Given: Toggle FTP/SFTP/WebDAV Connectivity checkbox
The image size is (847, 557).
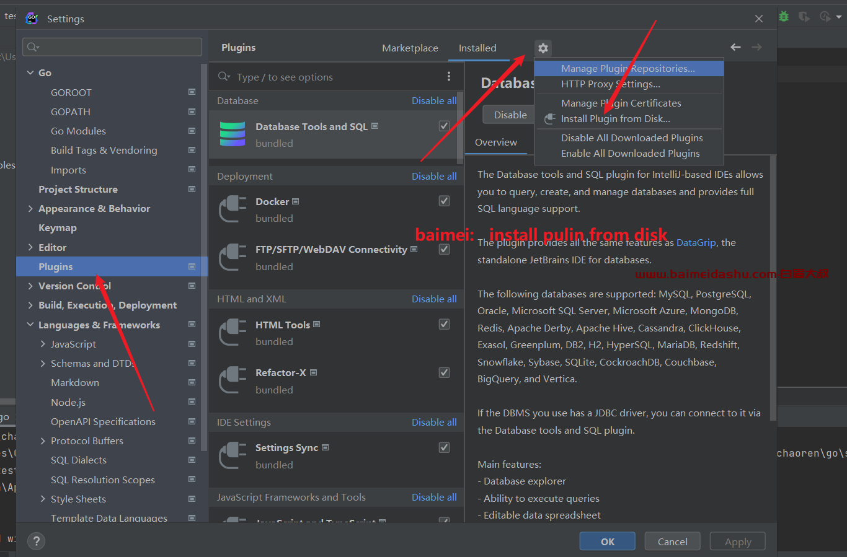Looking at the screenshot, I should pos(444,249).
